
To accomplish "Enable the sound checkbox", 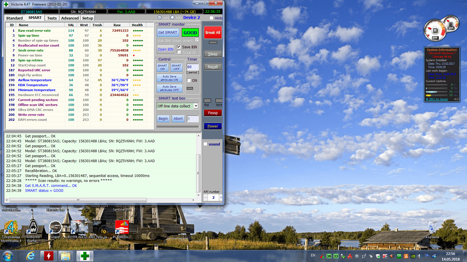I will coord(205,144).
